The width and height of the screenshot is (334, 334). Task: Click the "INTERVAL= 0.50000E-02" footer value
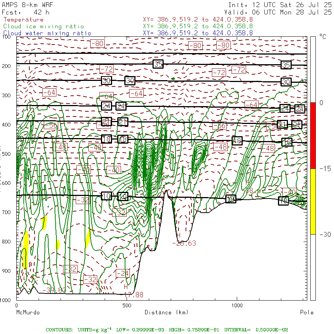[256, 330]
